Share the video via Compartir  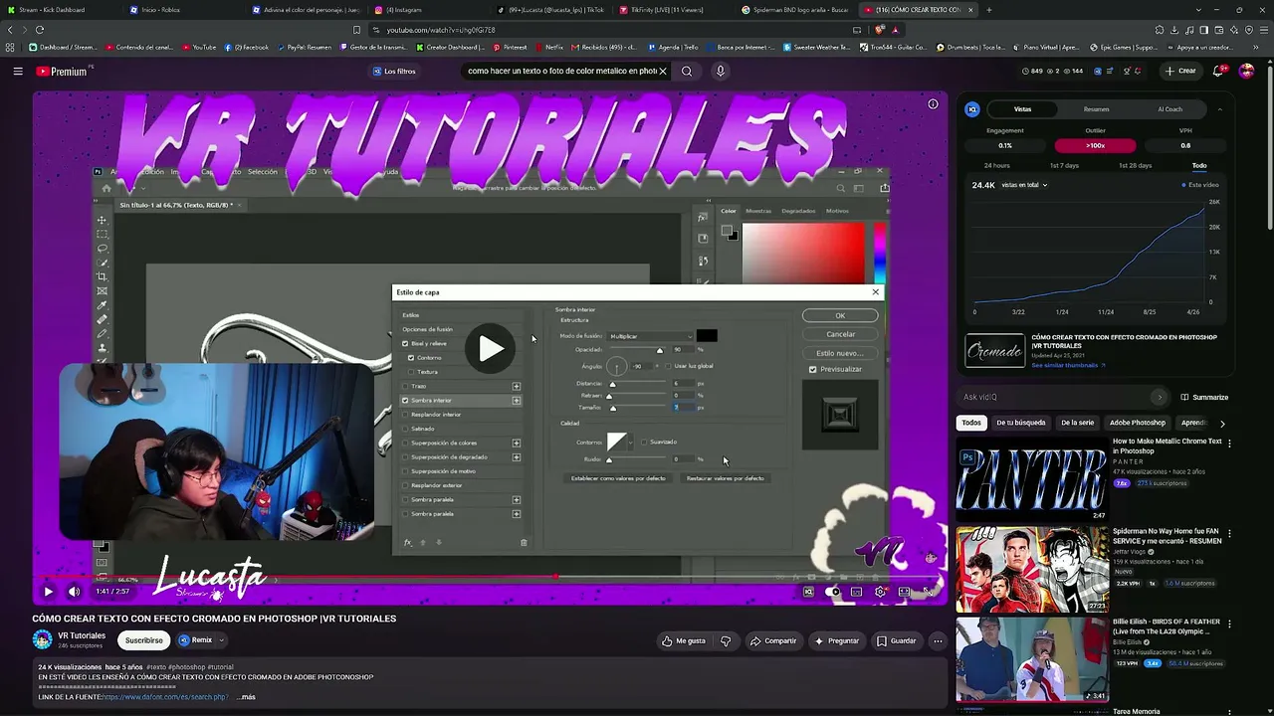coord(773,641)
